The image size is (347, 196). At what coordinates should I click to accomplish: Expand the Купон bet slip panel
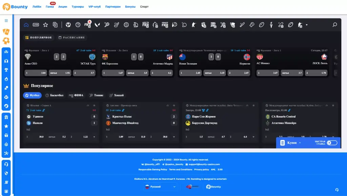292,143
